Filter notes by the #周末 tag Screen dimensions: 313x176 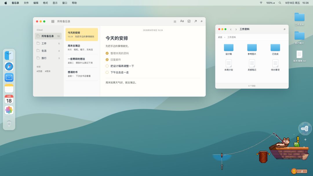click(x=48, y=71)
